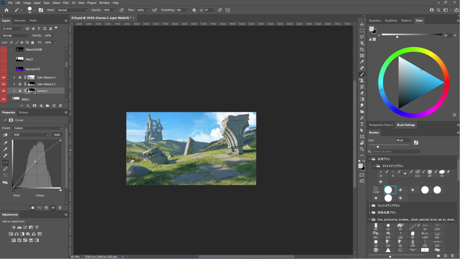Viewport: 460px width, 259px height.
Task: Delete layer using trash icon in Layers panel
Action: click(x=60, y=105)
